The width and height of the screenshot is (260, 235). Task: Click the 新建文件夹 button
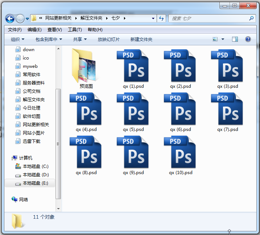tap(141, 40)
